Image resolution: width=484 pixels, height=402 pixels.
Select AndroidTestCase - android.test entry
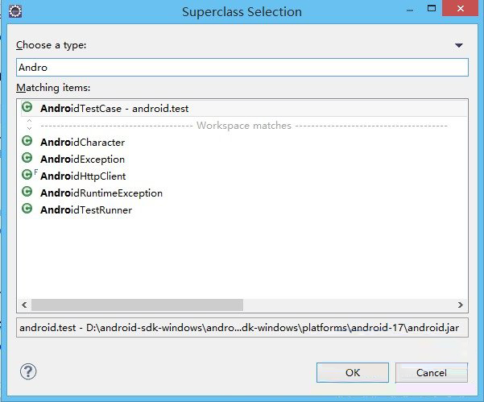244,109
